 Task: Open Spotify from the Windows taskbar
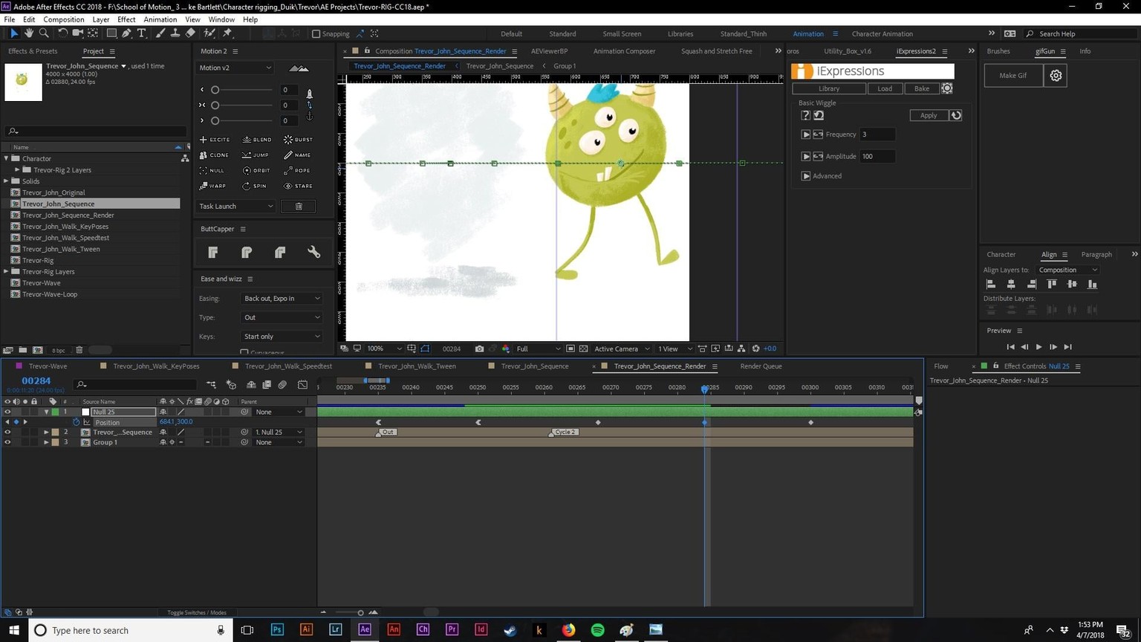coord(597,629)
